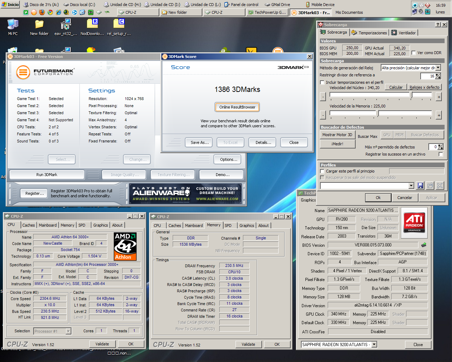Click the Mostrar Motor 3D button
Viewport: 452px width, 362px height.
point(337,135)
